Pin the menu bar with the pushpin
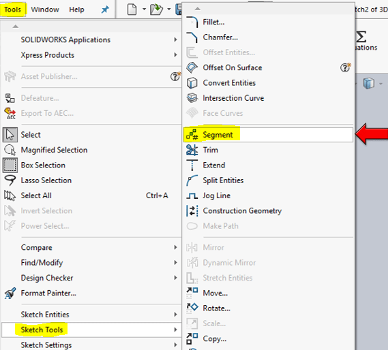Viewport: 388px width, 350px height. pyautogui.click(x=105, y=10)
